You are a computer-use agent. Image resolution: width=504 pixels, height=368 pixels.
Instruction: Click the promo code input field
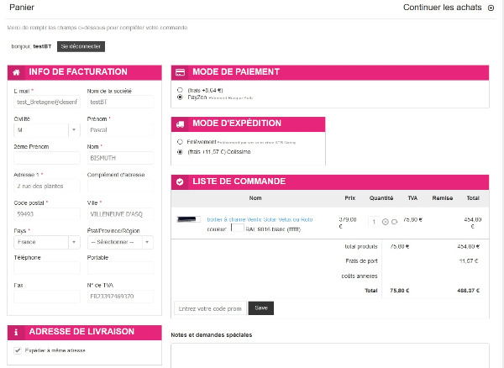click(210, 308)
